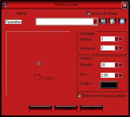
Task: Open the Opacité slider dropdown arrow
Action: [x=121, y=65]
